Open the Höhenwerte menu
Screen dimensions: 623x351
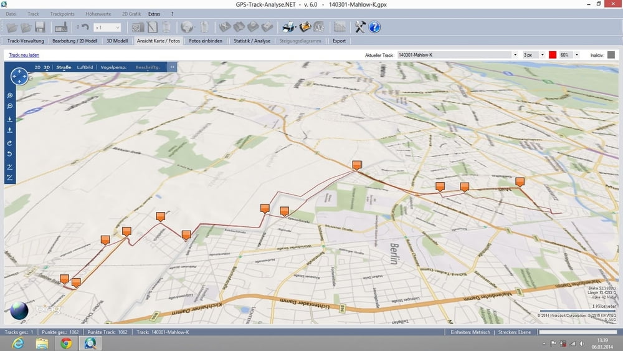(98, 14)
